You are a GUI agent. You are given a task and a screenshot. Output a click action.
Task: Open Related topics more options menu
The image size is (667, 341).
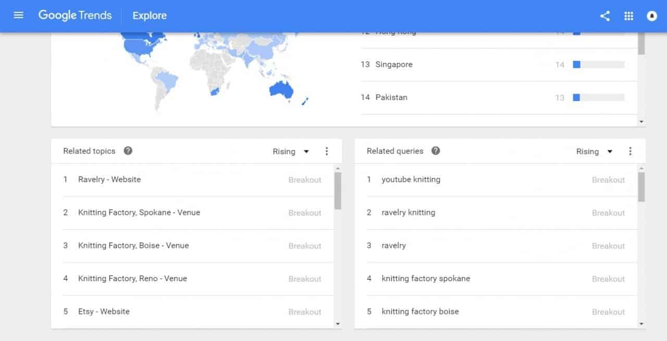pos(327,151)
